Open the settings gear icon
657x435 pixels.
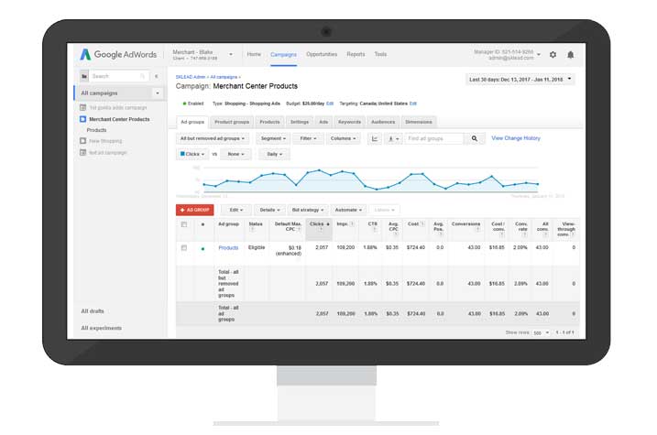pos(553,55)
